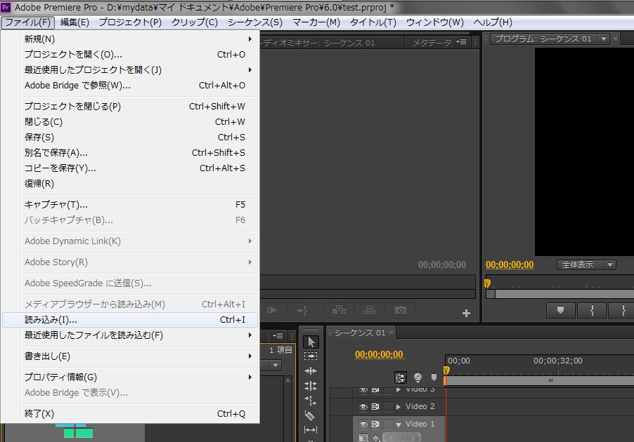Choose the Ripple Edit tool
Screen dimensions: 634x442
tap(311, 371)
